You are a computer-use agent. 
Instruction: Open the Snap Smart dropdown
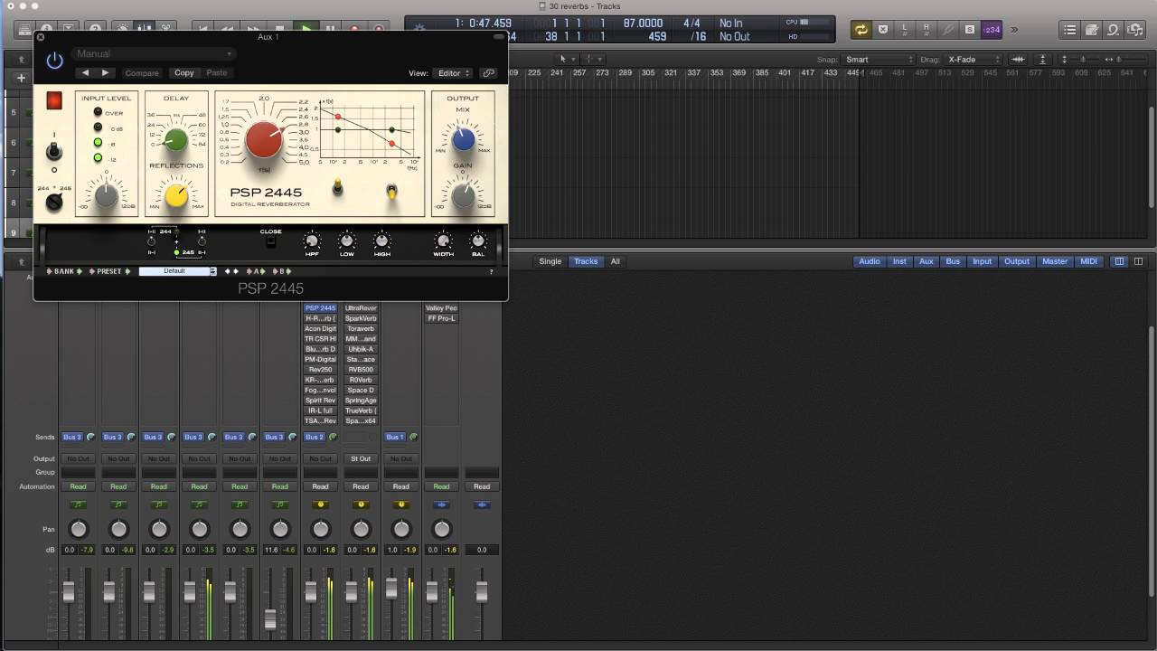(880, 60)
